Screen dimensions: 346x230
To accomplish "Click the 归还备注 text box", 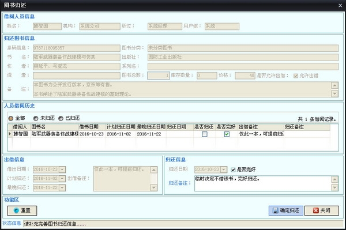I will point(263,183).
